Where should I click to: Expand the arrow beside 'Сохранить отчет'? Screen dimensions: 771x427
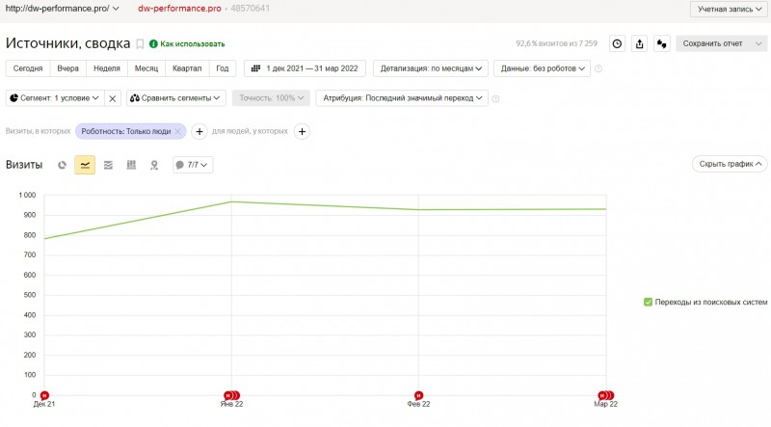(x=758, y=43)
